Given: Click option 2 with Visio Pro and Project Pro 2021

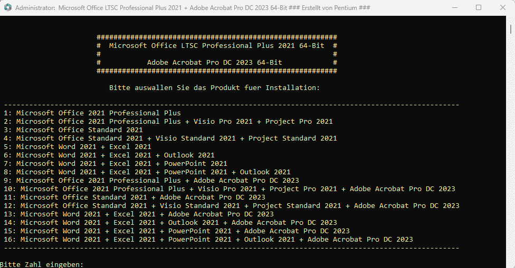Looking at the screenshot, I should [168, 122].
